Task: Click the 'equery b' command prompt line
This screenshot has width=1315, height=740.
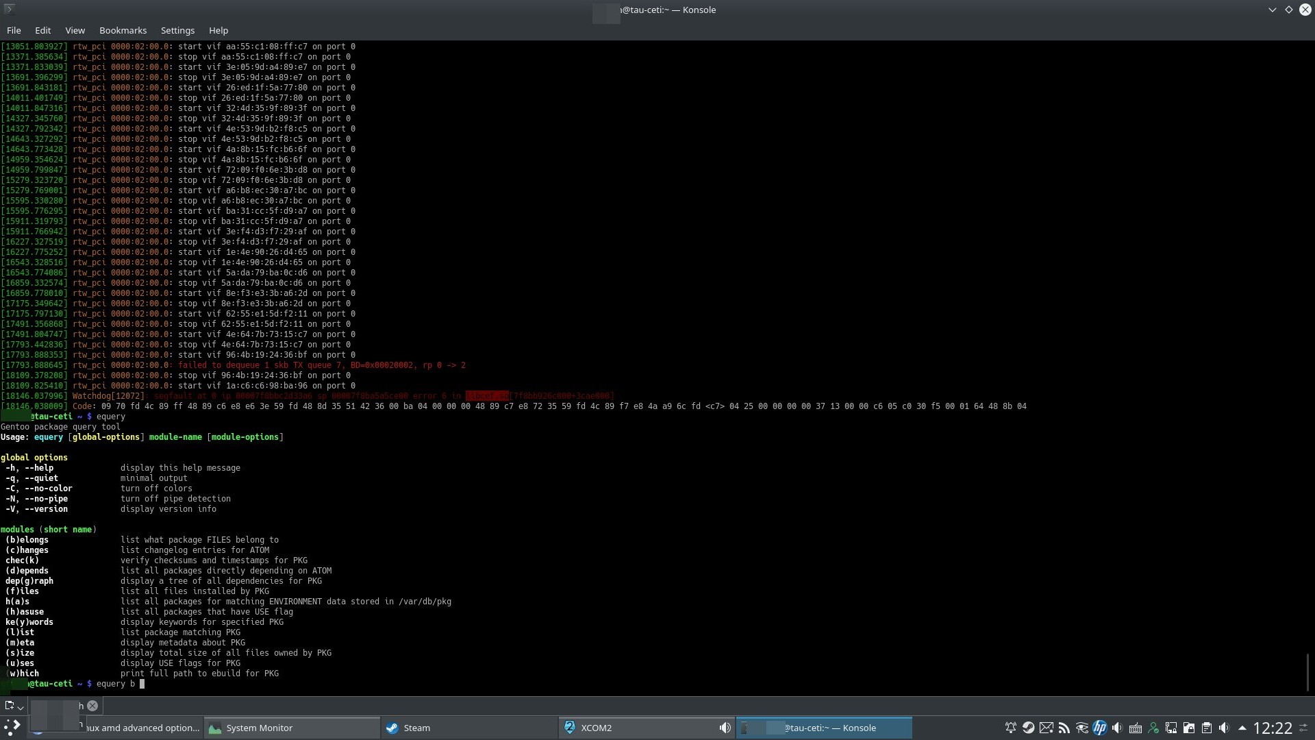Action: (72, 684)
